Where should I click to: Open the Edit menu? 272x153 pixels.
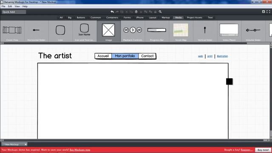[x=10, y=6]
